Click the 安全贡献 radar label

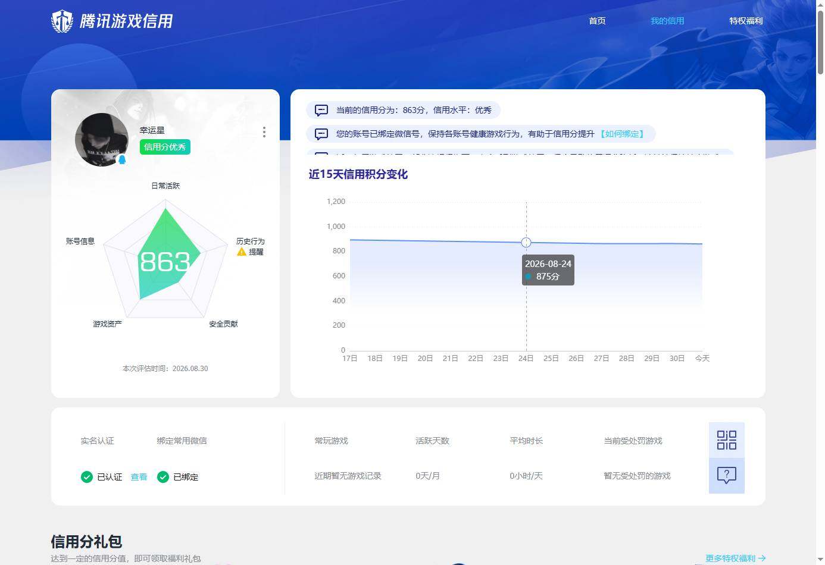coord(223,324)
